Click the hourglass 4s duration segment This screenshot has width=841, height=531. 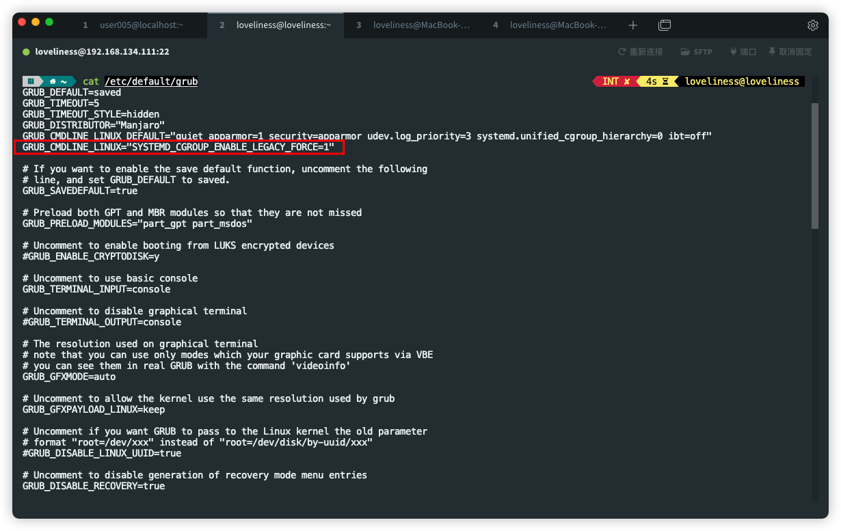coord(656,81)
